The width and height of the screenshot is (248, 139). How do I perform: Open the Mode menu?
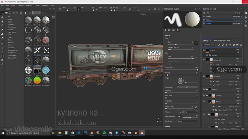[x=13, y=5]
